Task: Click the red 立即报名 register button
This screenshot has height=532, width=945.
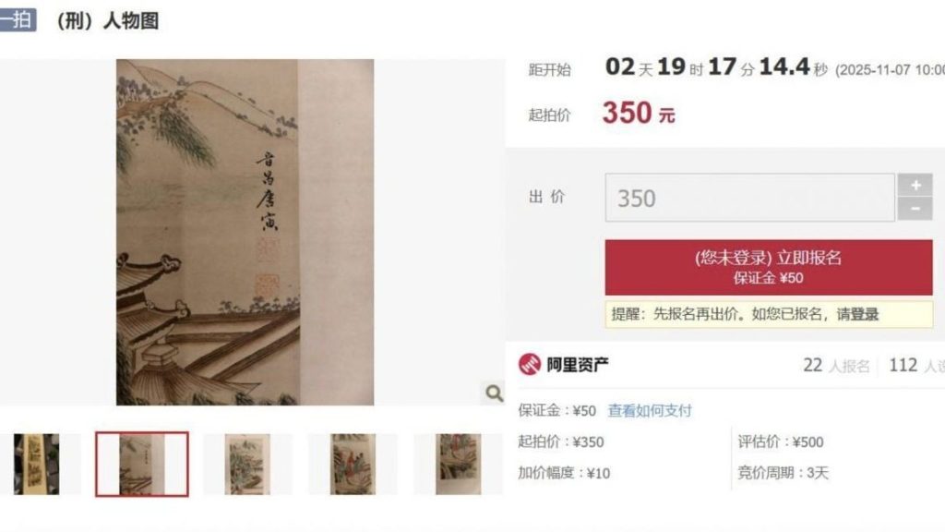Action: [x=769, y=267]
